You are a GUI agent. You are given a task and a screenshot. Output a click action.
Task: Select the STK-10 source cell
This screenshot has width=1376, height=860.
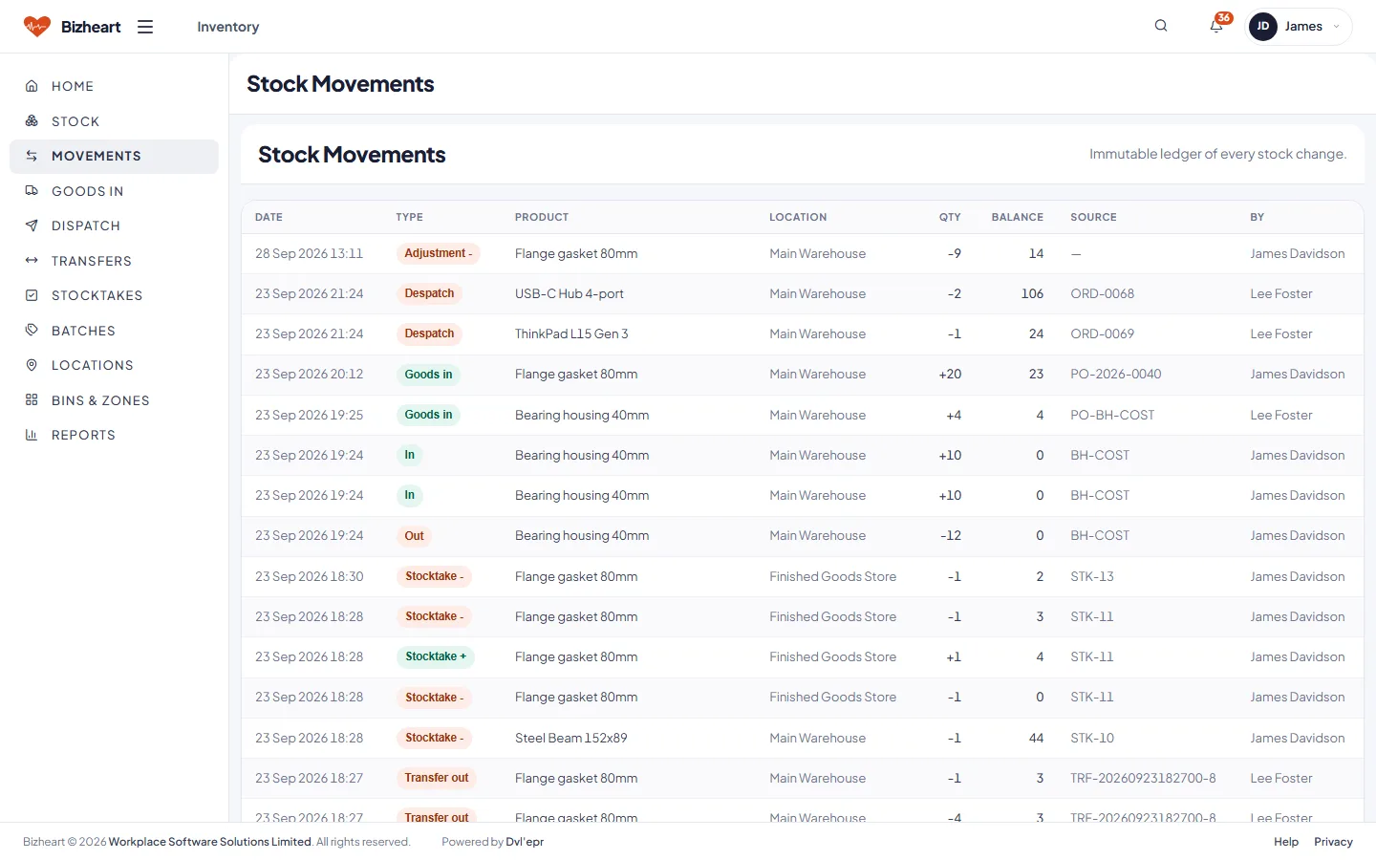pos(1092,738)
